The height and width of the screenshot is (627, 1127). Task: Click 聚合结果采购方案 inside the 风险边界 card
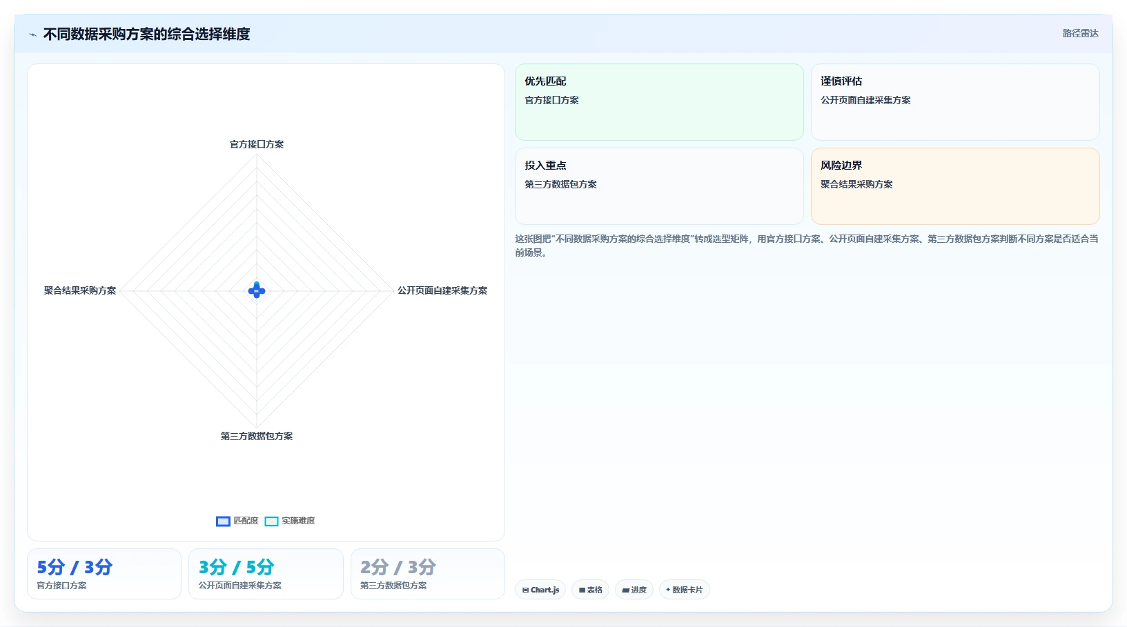[856, 184]
